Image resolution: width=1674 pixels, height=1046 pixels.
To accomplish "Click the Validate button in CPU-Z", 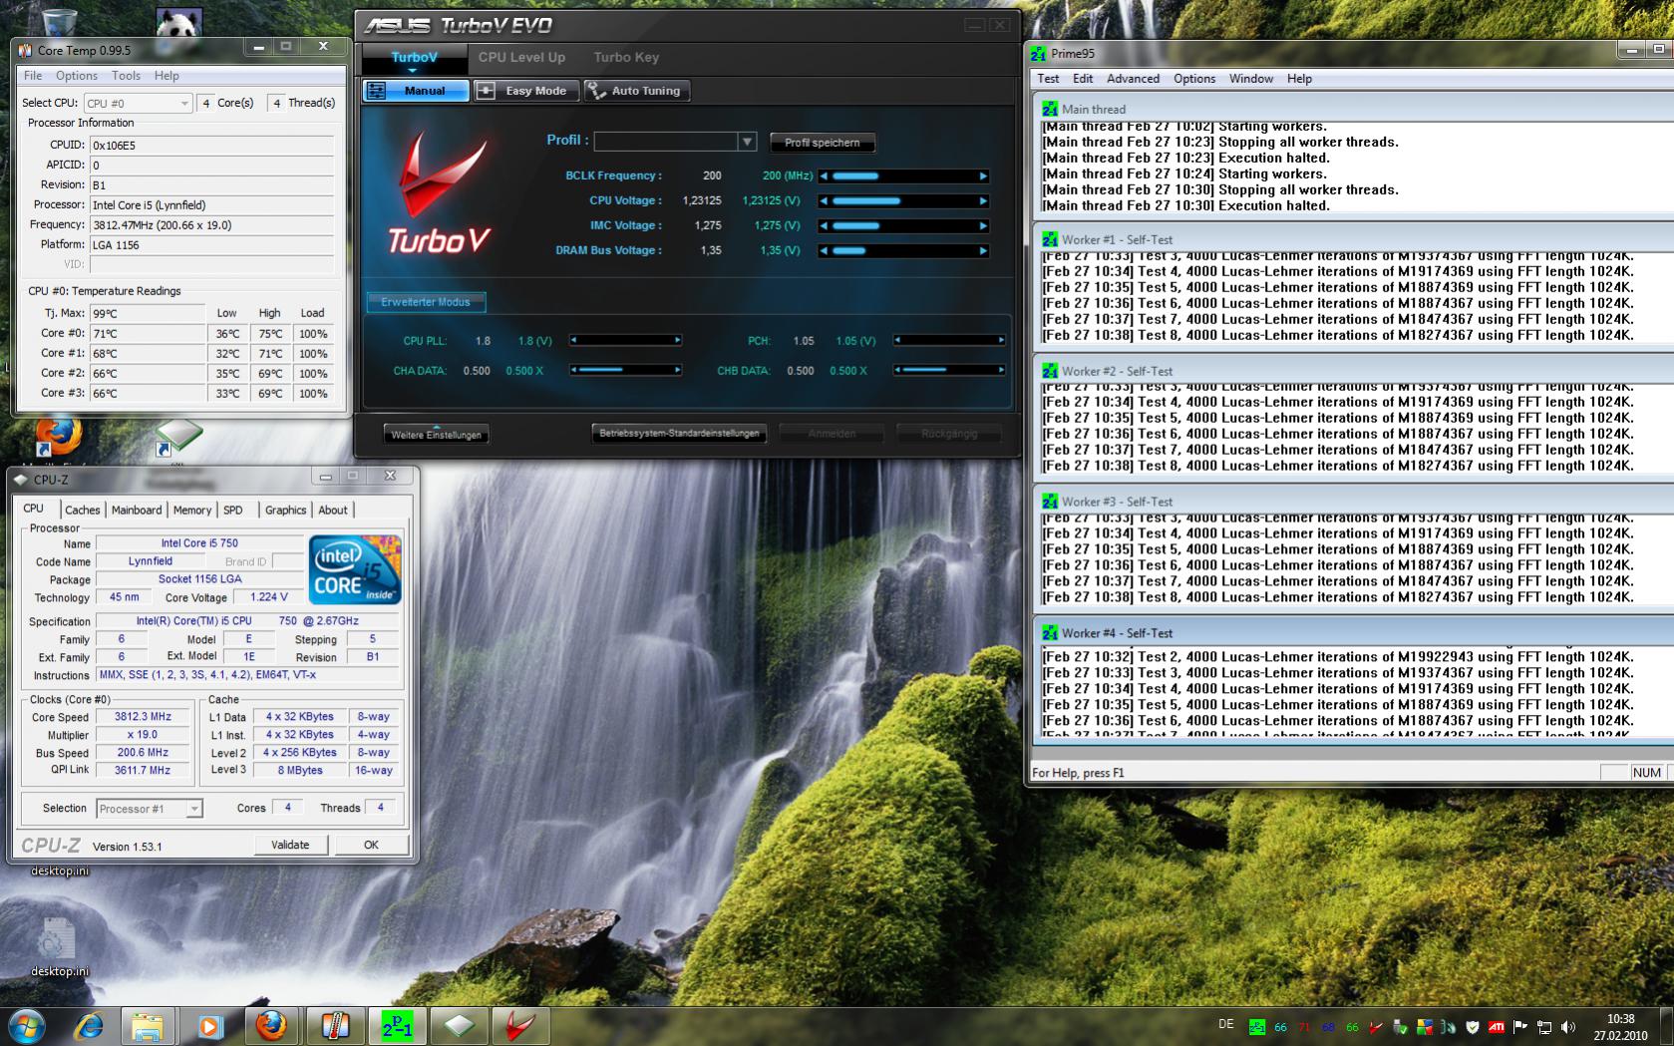I will [290, 845].
